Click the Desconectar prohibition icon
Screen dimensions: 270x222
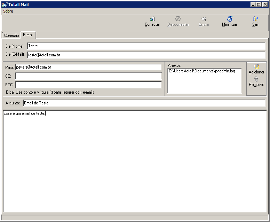[178, 18]
